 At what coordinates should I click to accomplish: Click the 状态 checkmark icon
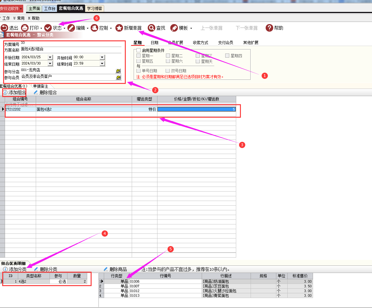click(x=48, y=28)
